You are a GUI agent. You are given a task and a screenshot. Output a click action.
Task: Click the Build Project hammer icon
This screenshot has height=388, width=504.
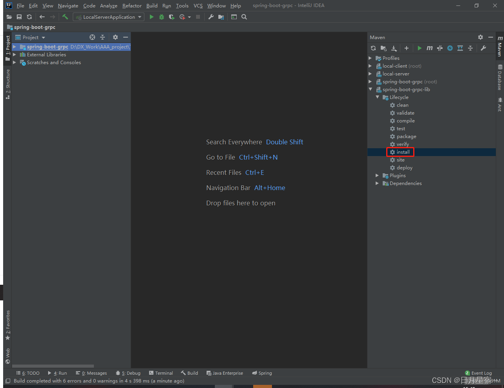point(65,17)
